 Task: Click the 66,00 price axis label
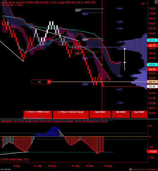tap(152, 53)
